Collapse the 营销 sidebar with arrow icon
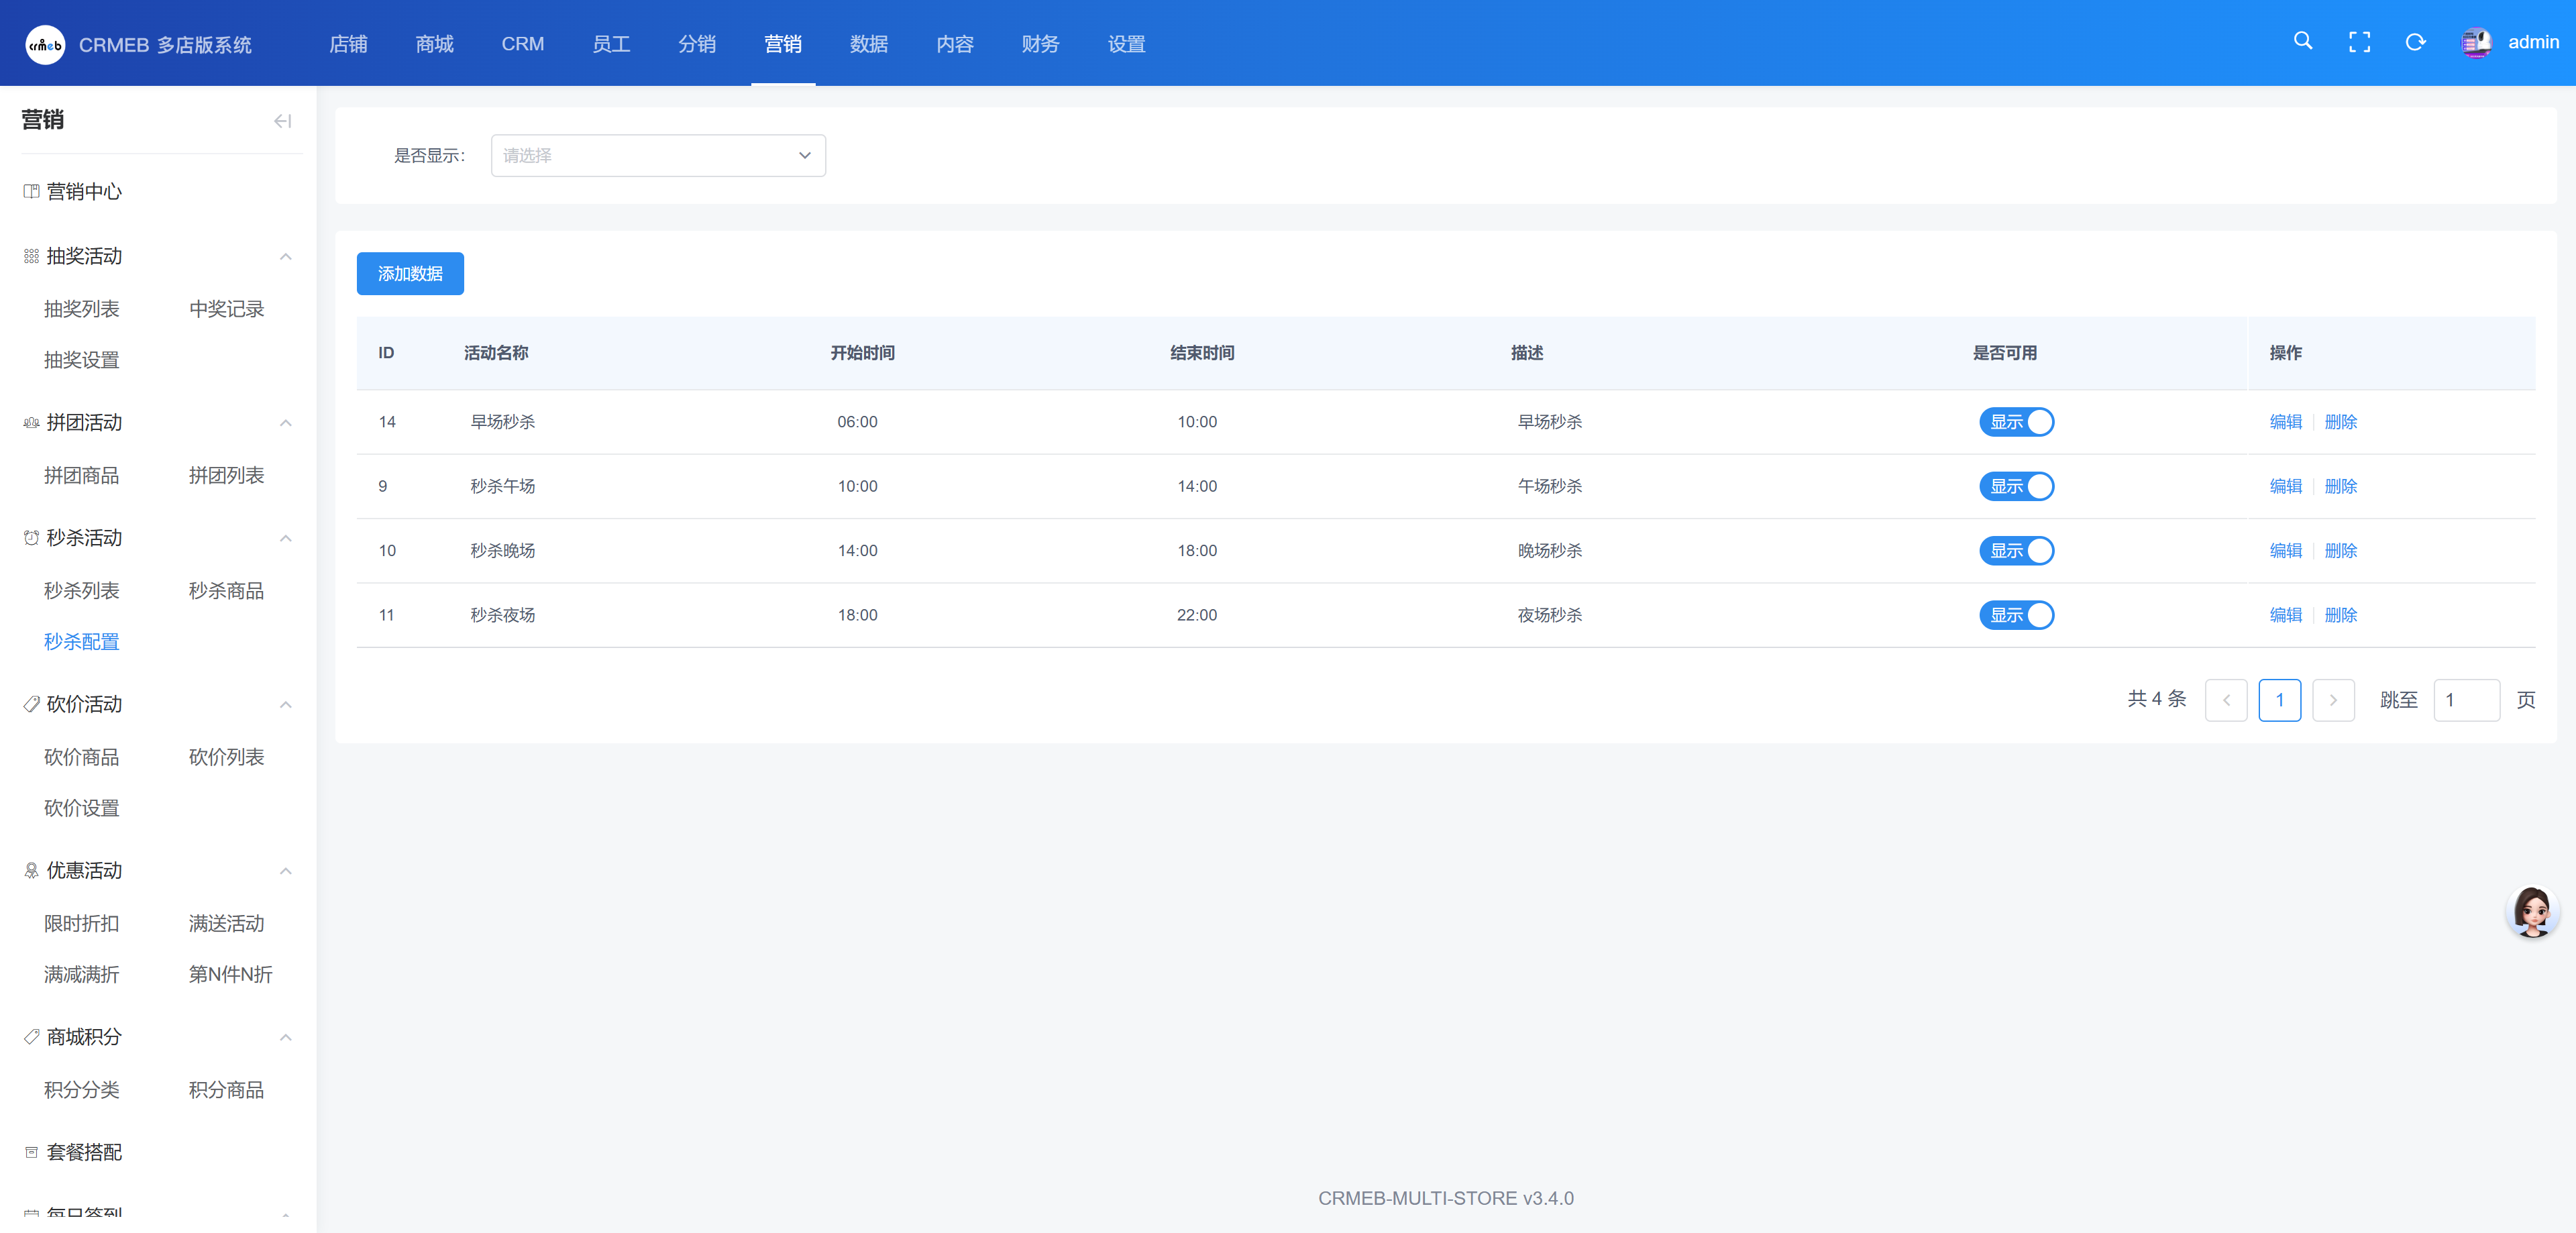 click(282, 121)
